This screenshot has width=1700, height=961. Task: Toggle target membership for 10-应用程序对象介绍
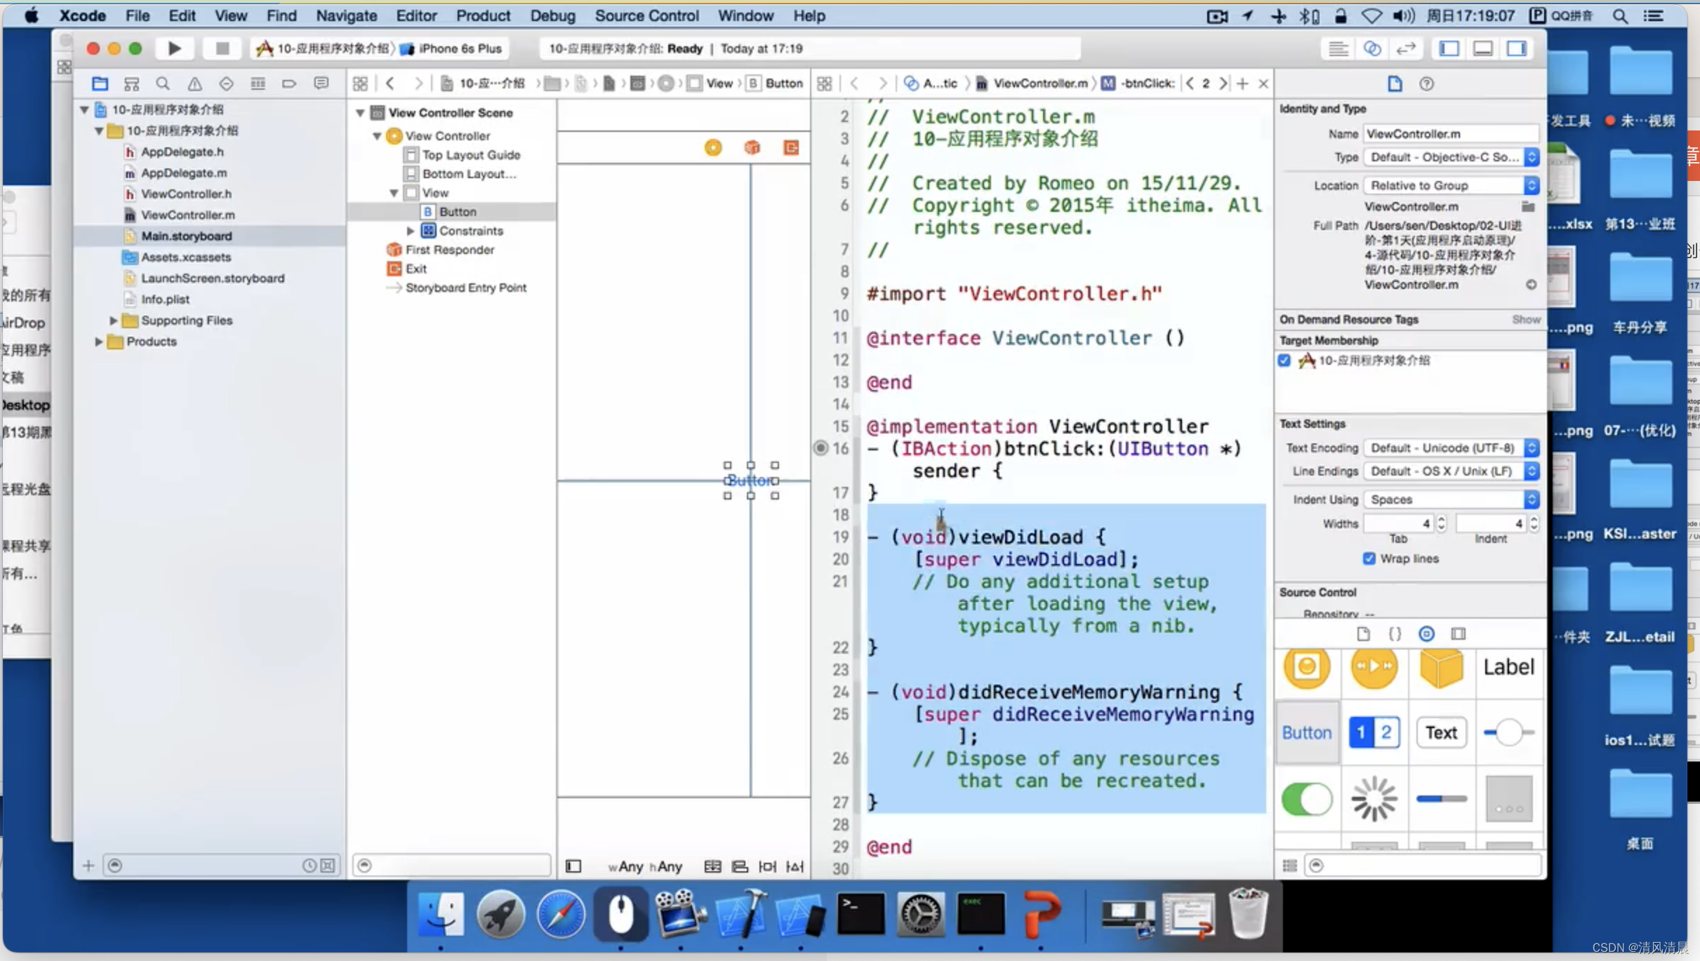coord(1284,360)
